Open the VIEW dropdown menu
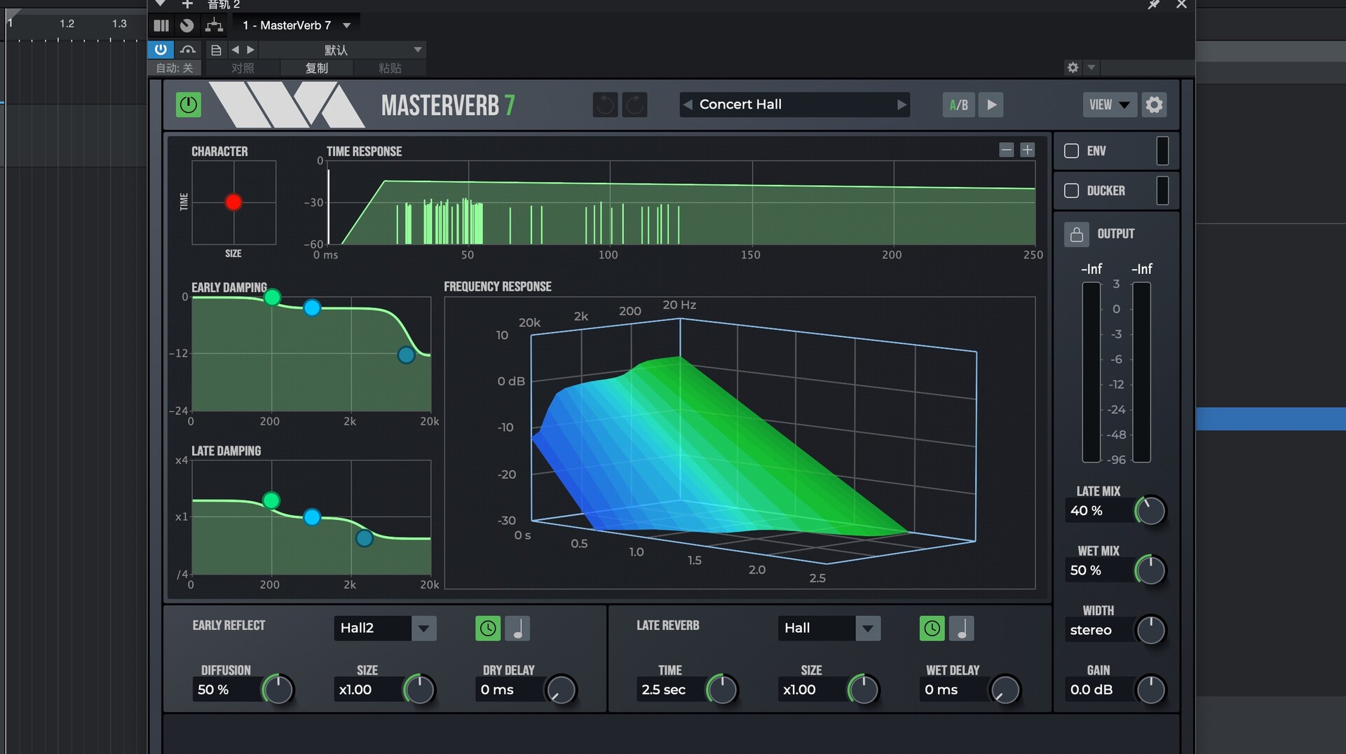This screenshot has width=1346, height=754. point(1109,105)
